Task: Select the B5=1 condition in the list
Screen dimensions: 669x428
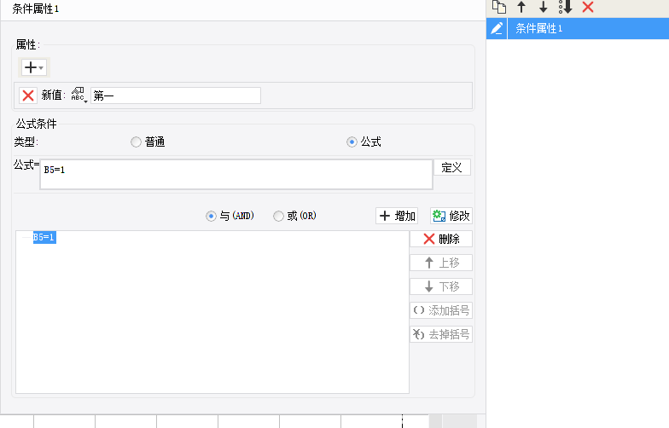Action: pos(44,237)
